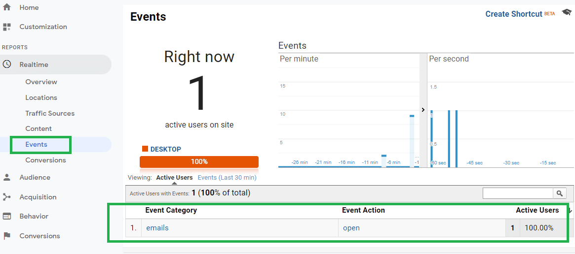Click the Conversions flag icon

point(6,236)
